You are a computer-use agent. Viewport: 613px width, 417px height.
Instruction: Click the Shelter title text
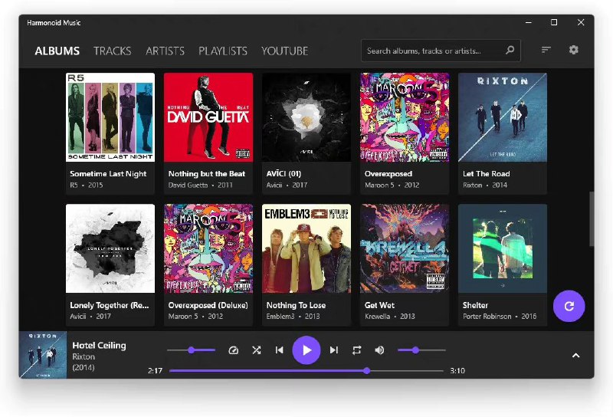tap(475, 305)
